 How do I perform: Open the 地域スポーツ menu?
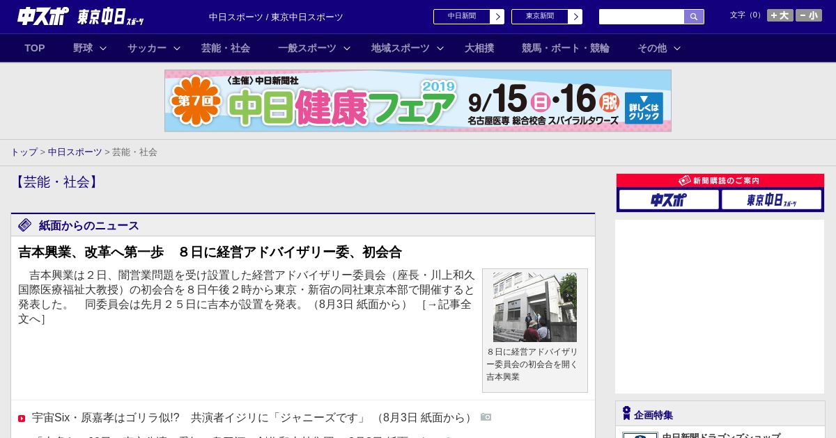401,48
